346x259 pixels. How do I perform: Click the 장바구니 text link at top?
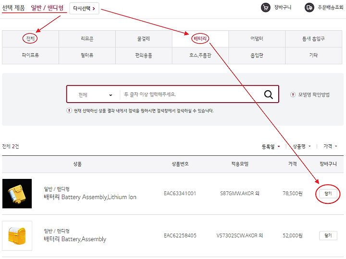pyautogui.click(x=283, y=8)
